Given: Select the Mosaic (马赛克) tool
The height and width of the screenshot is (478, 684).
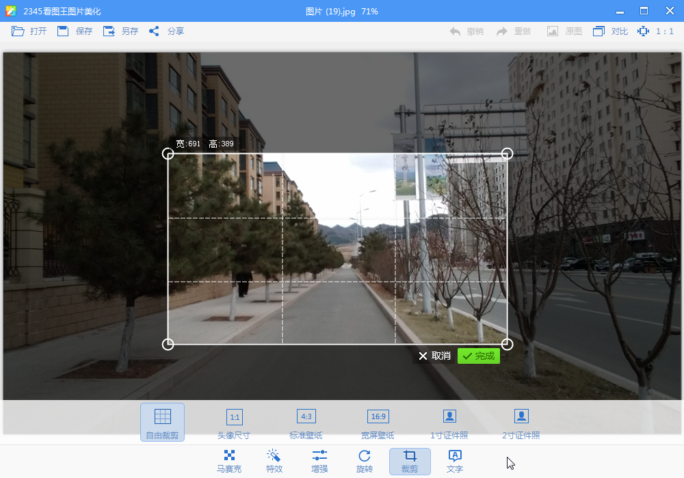Looking at the screenshot, I should coord(229,461).
